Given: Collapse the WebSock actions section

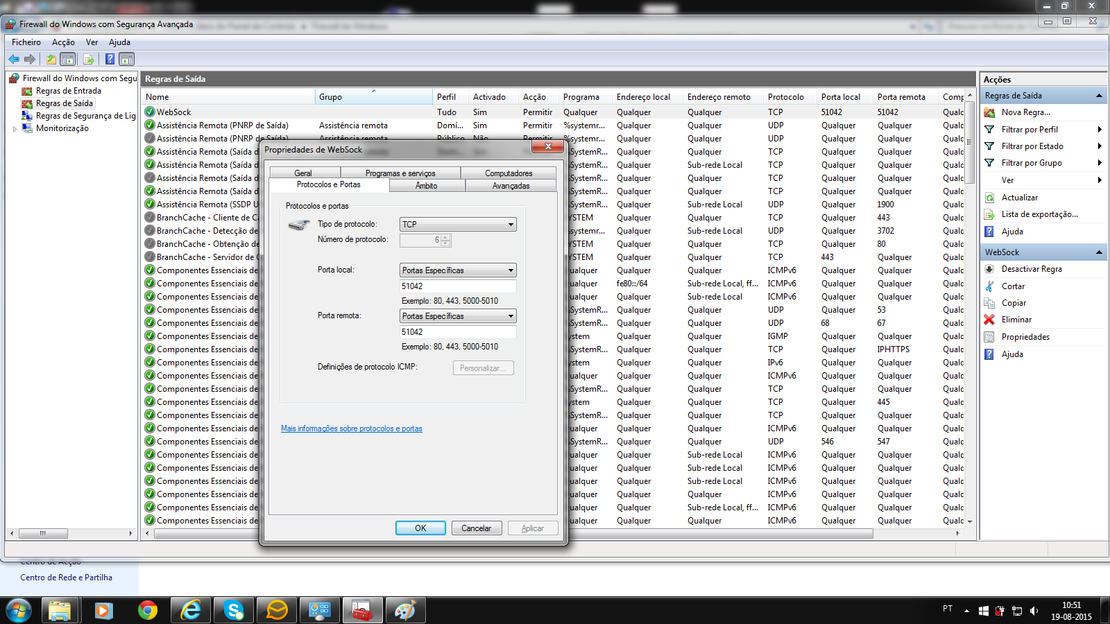Looking at the screenshot, I should pyautogui.click(x=1099, y=252).
